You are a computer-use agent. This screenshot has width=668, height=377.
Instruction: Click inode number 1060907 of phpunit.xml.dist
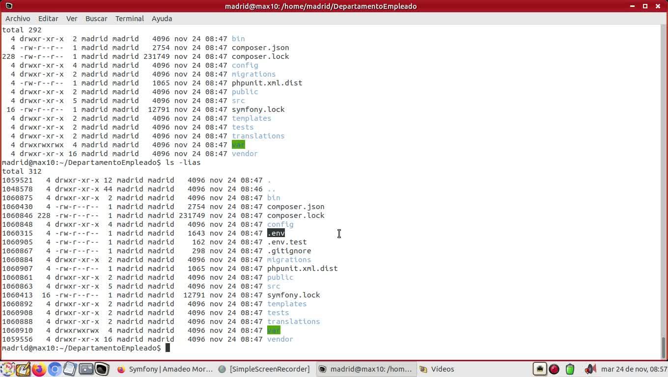tap(17, 269)
